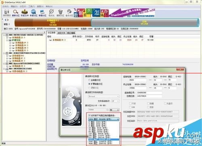Image resolution: width=202 pixels, height=146 pixels.
Task: Choose 4096 扇区 option in list
Action: coord(104,144)
